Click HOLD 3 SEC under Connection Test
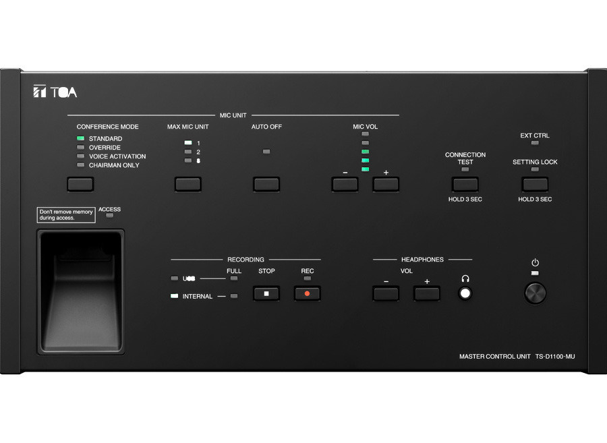Viewport: 607px width, 443px height. [465, 200]
